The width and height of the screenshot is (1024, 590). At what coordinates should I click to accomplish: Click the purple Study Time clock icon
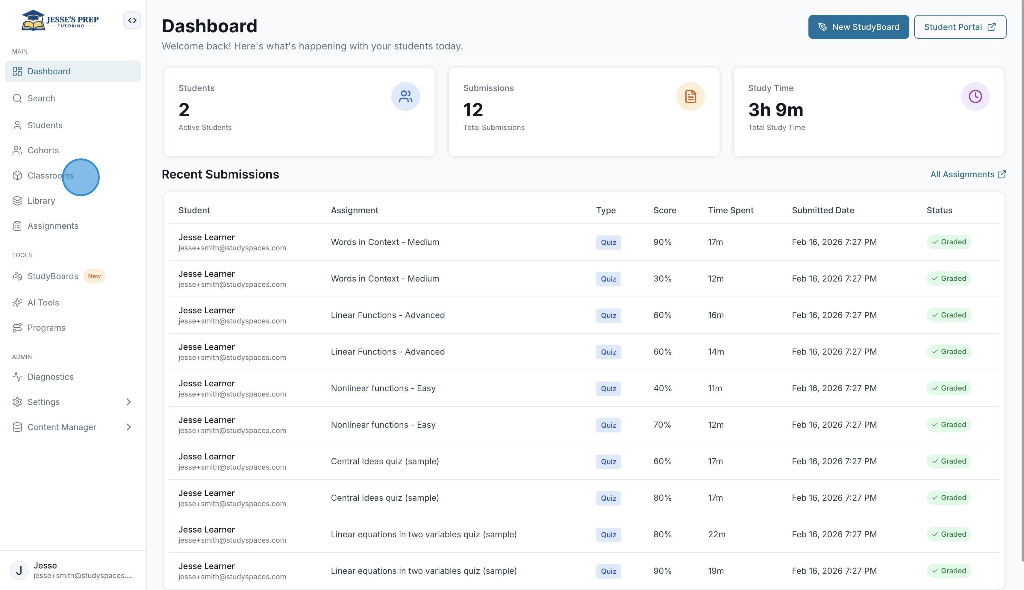[975, 96]
